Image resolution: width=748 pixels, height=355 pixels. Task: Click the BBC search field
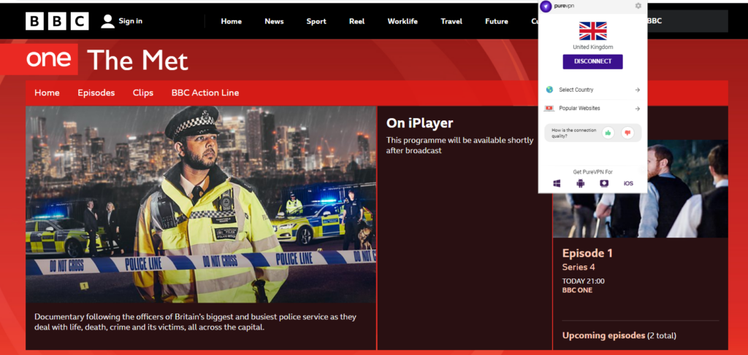687,21
